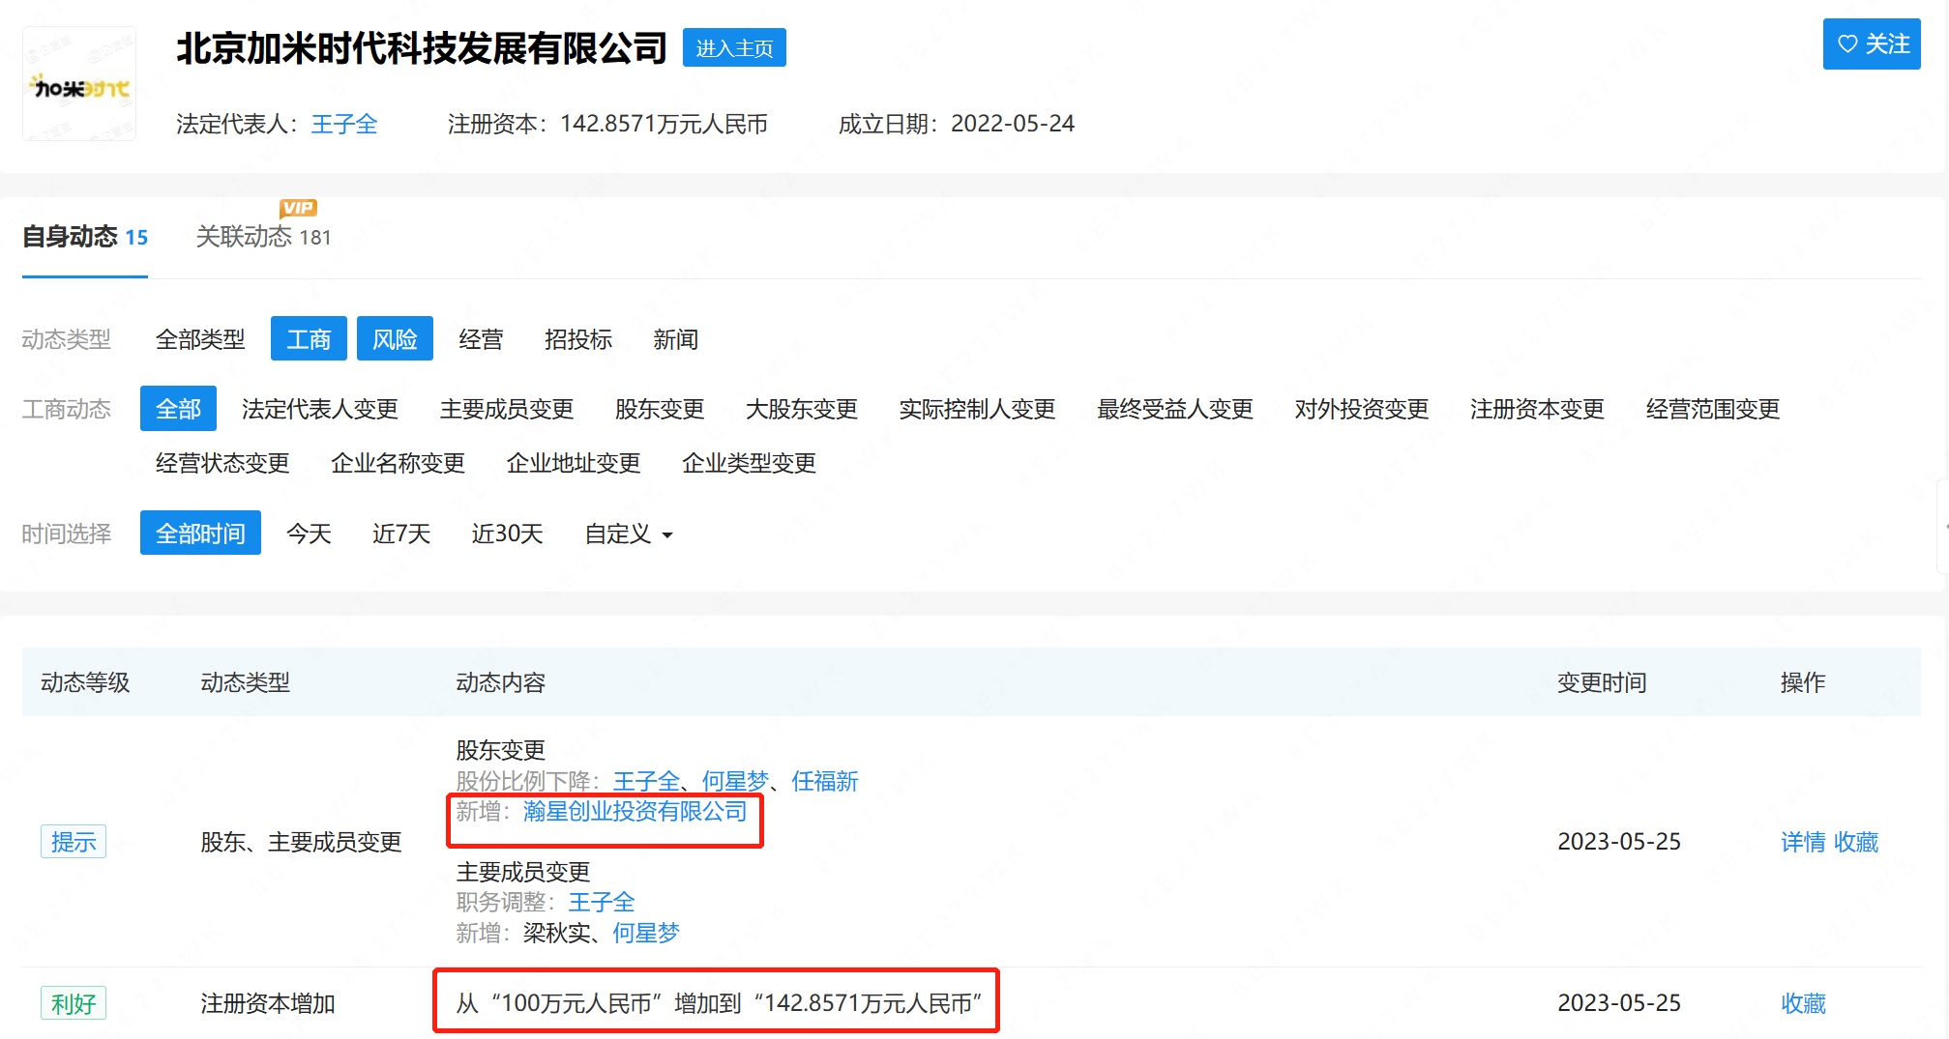The image size is (1949, 1039).
Task: Open 何星梦 link under 主要成员变更 新增
Action: 646,933
